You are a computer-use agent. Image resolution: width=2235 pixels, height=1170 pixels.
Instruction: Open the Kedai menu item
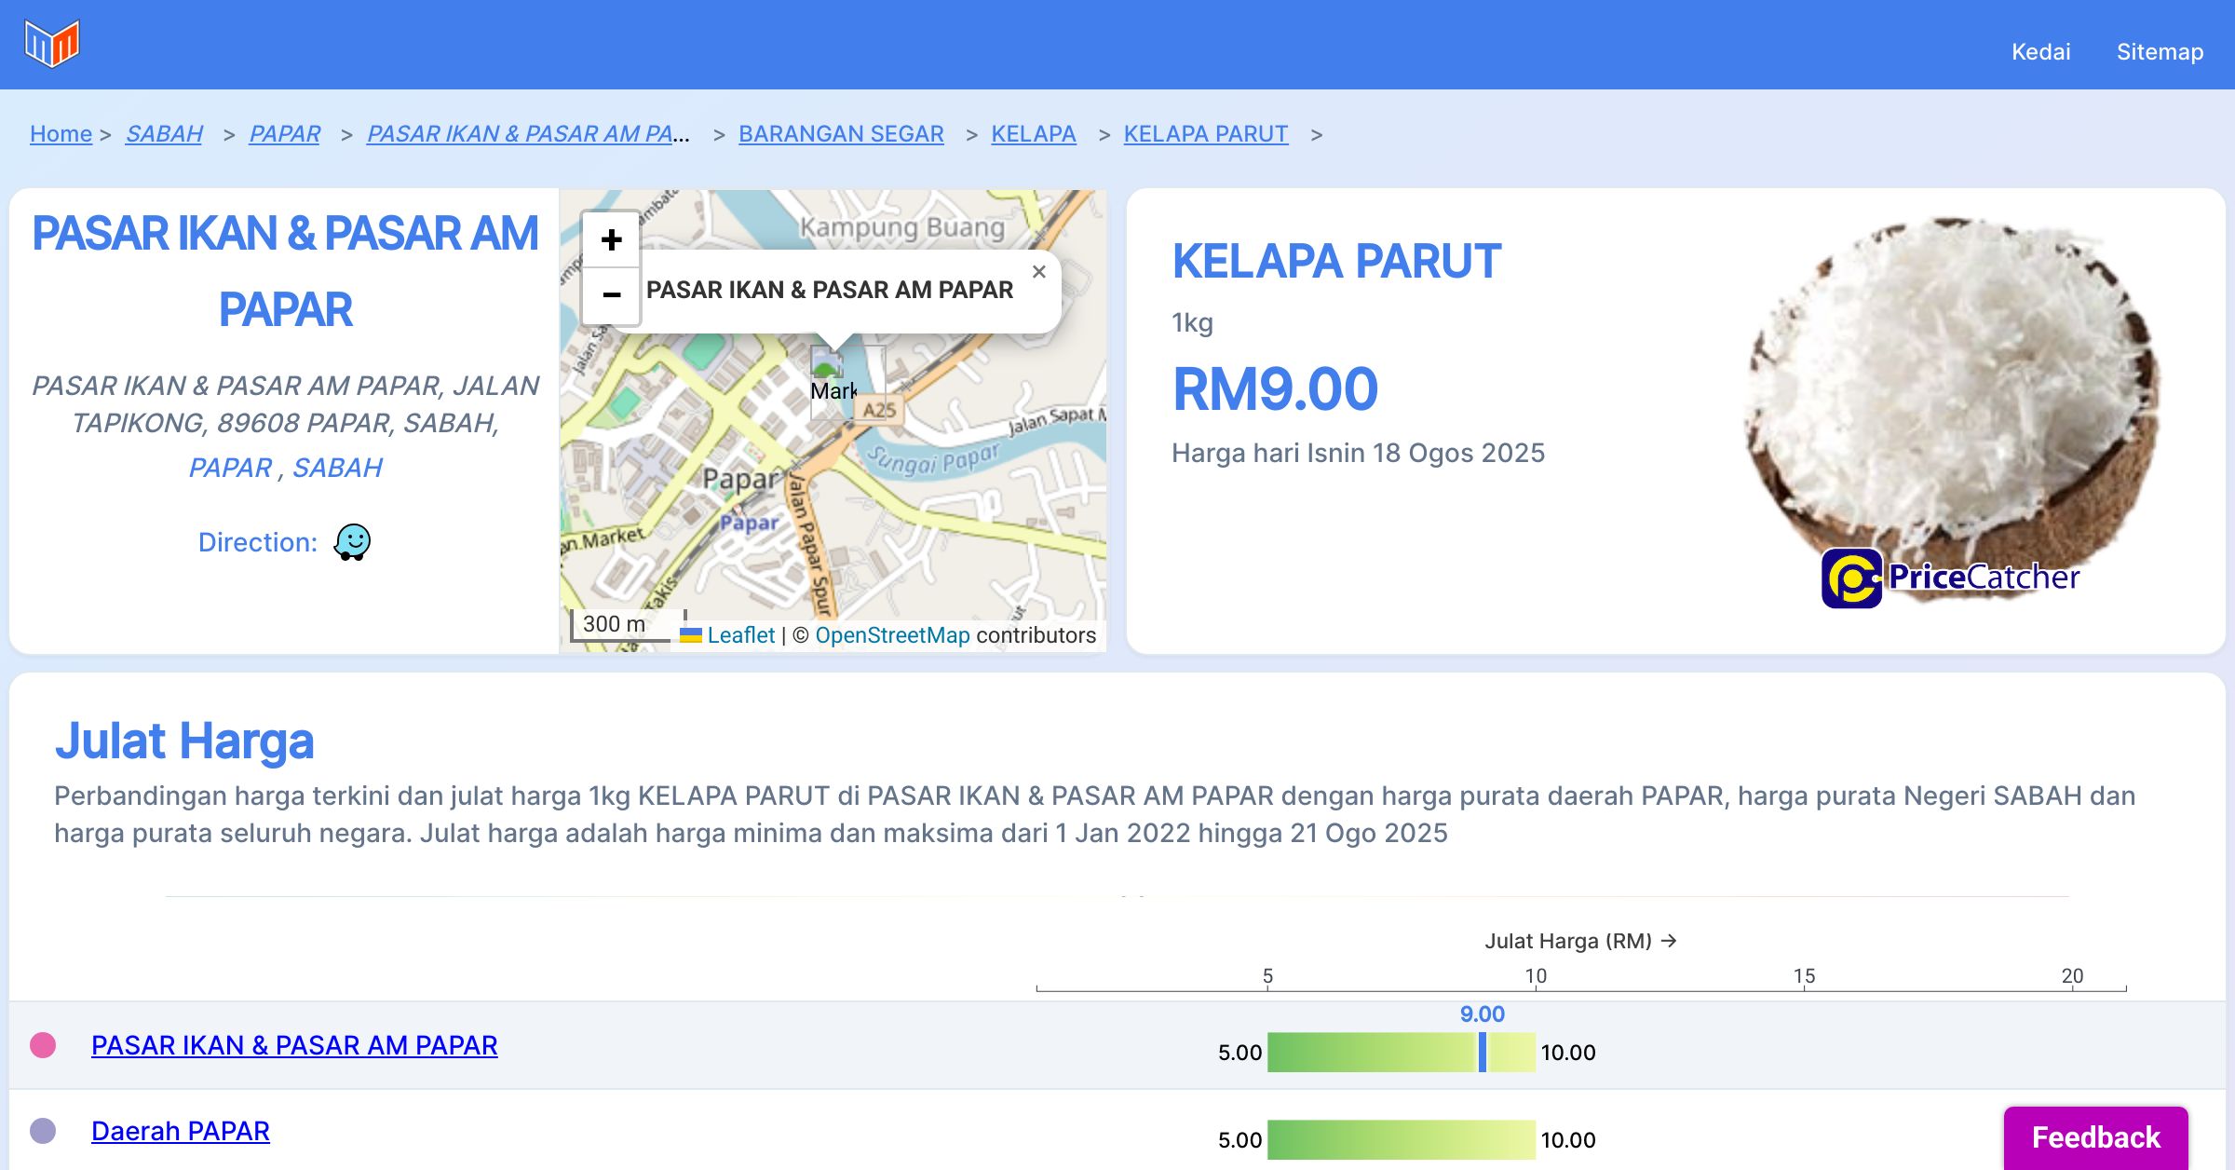tap(2040, 51)
